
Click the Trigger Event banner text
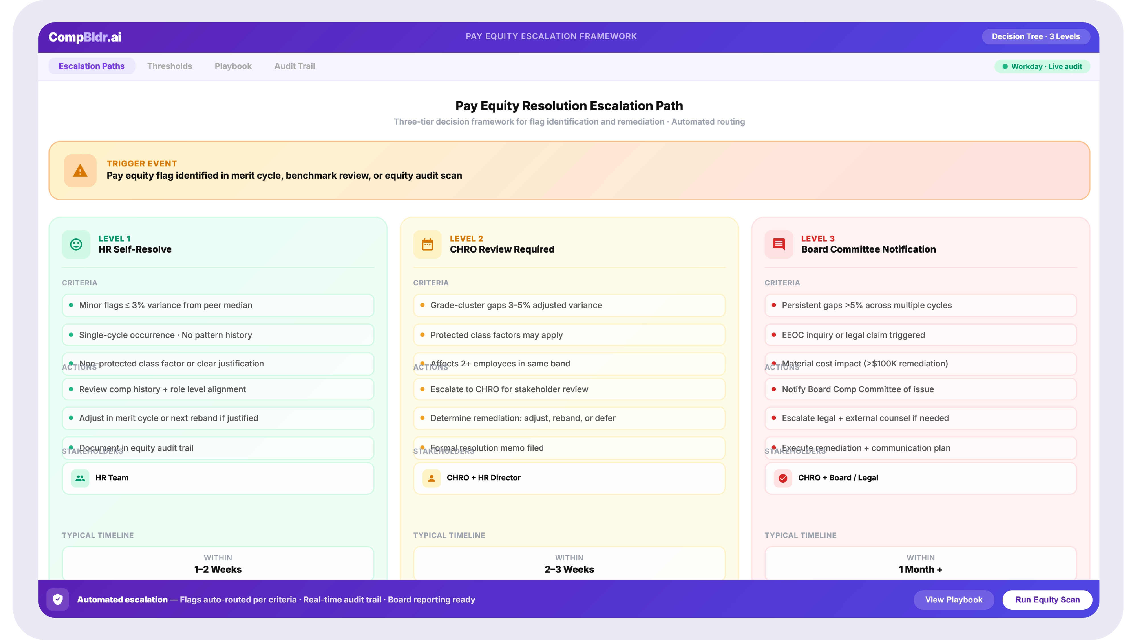[284, 175]
